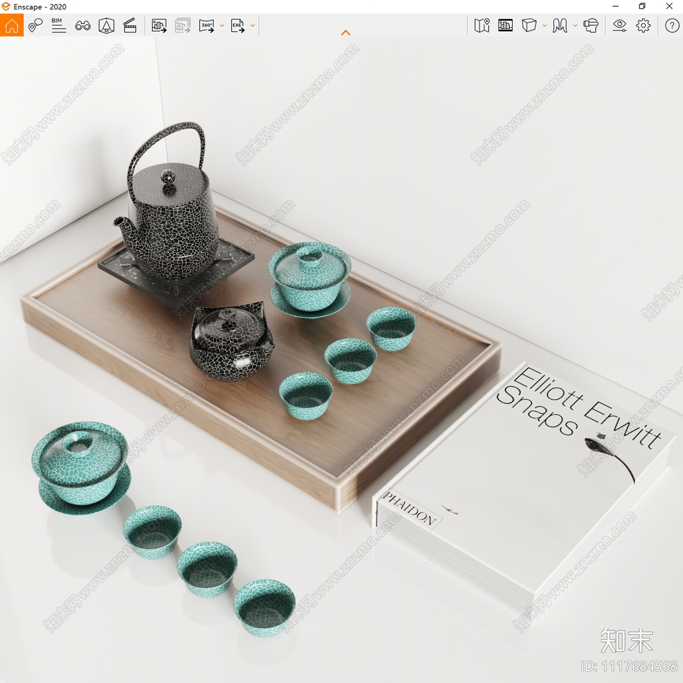Viewport: 683px width, 683px height.
Task: Open the Mini Map icon
Action: pos(482,26)
